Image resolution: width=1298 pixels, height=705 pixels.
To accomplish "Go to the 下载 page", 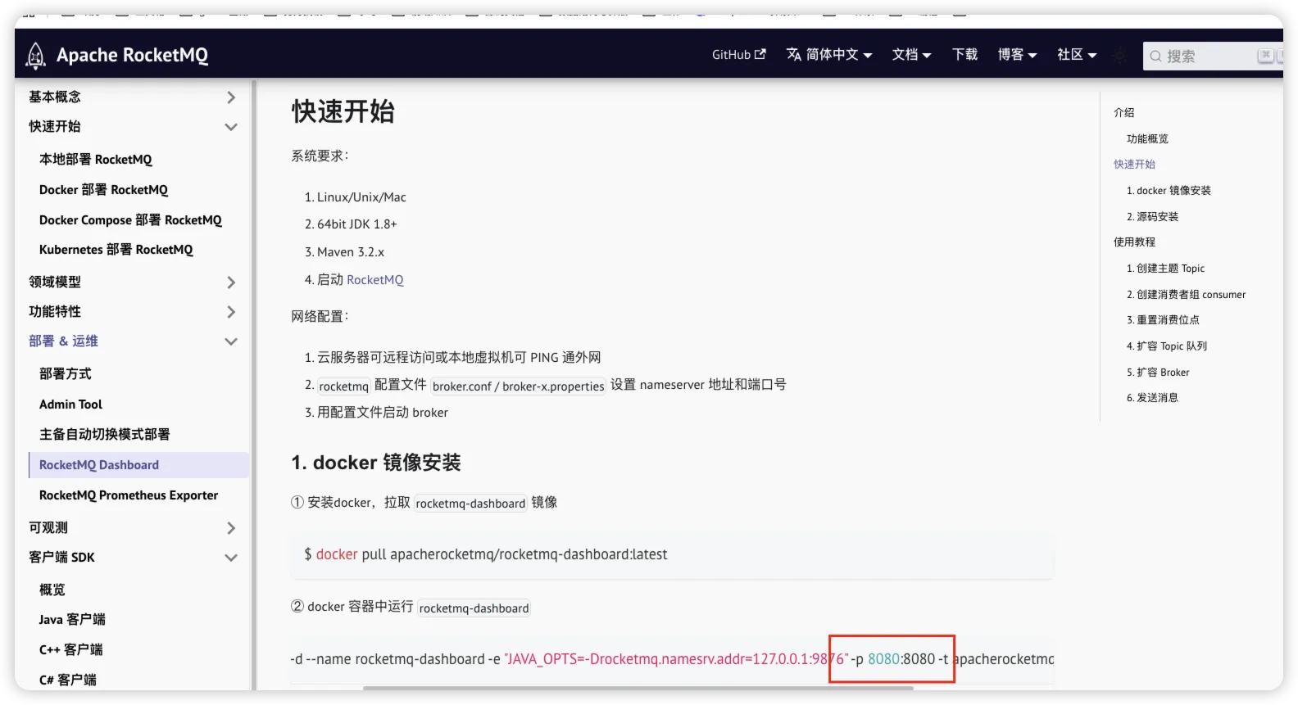I will [x=964, y=54].
